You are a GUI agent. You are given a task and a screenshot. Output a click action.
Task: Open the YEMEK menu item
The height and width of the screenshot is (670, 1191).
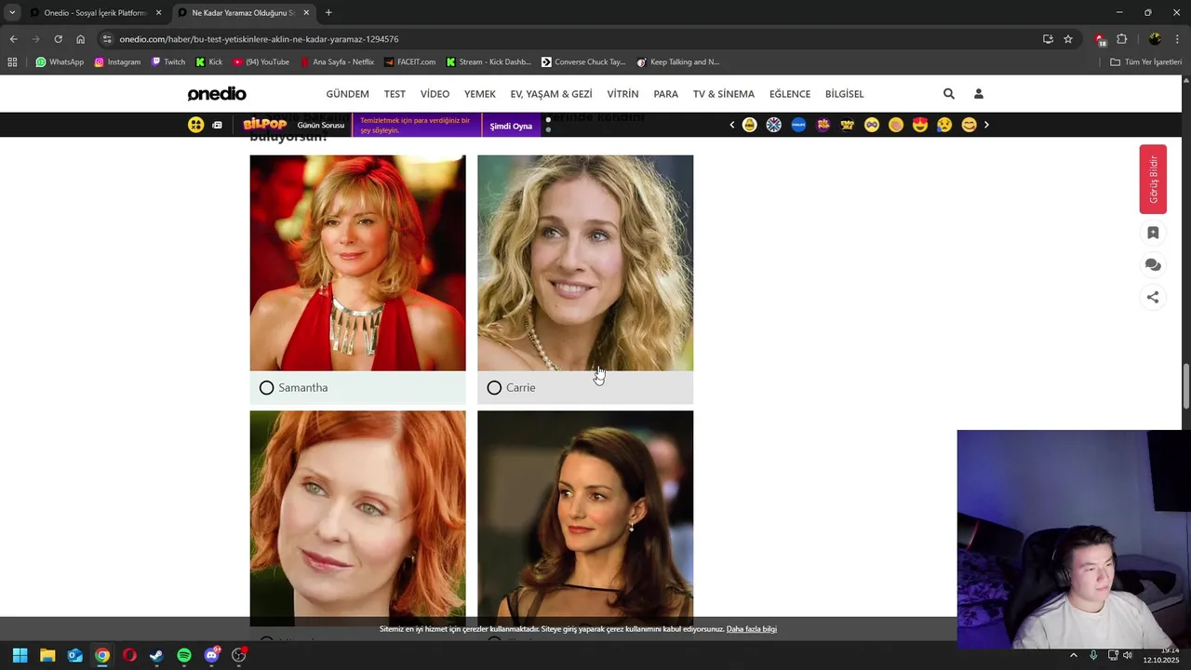pos(480,94)
